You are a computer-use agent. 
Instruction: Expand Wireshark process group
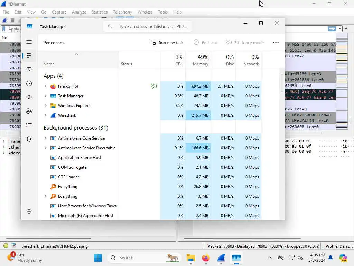coord(45,115)
